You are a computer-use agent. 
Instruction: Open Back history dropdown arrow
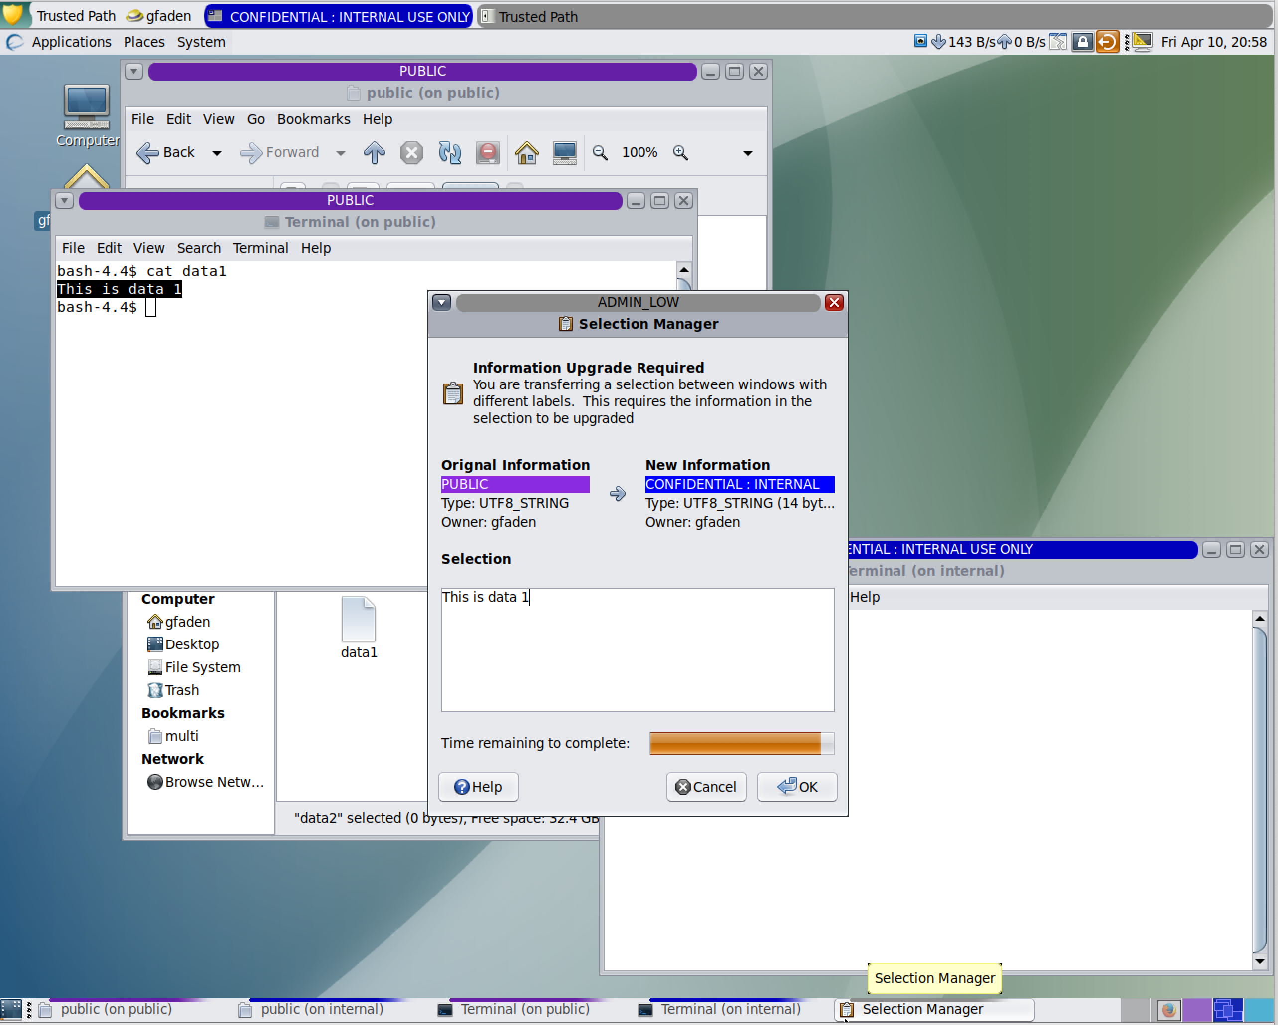pos(217,153)
